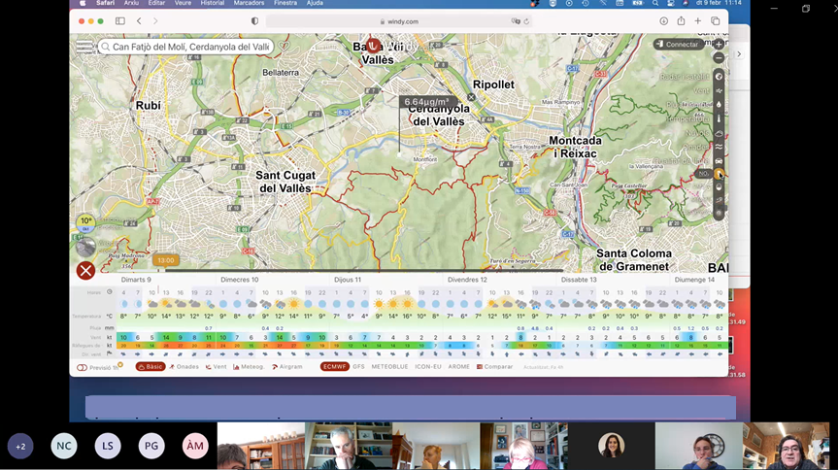Select the Radar and satellite layer icon
838x470 pixels.
(719, 77)
